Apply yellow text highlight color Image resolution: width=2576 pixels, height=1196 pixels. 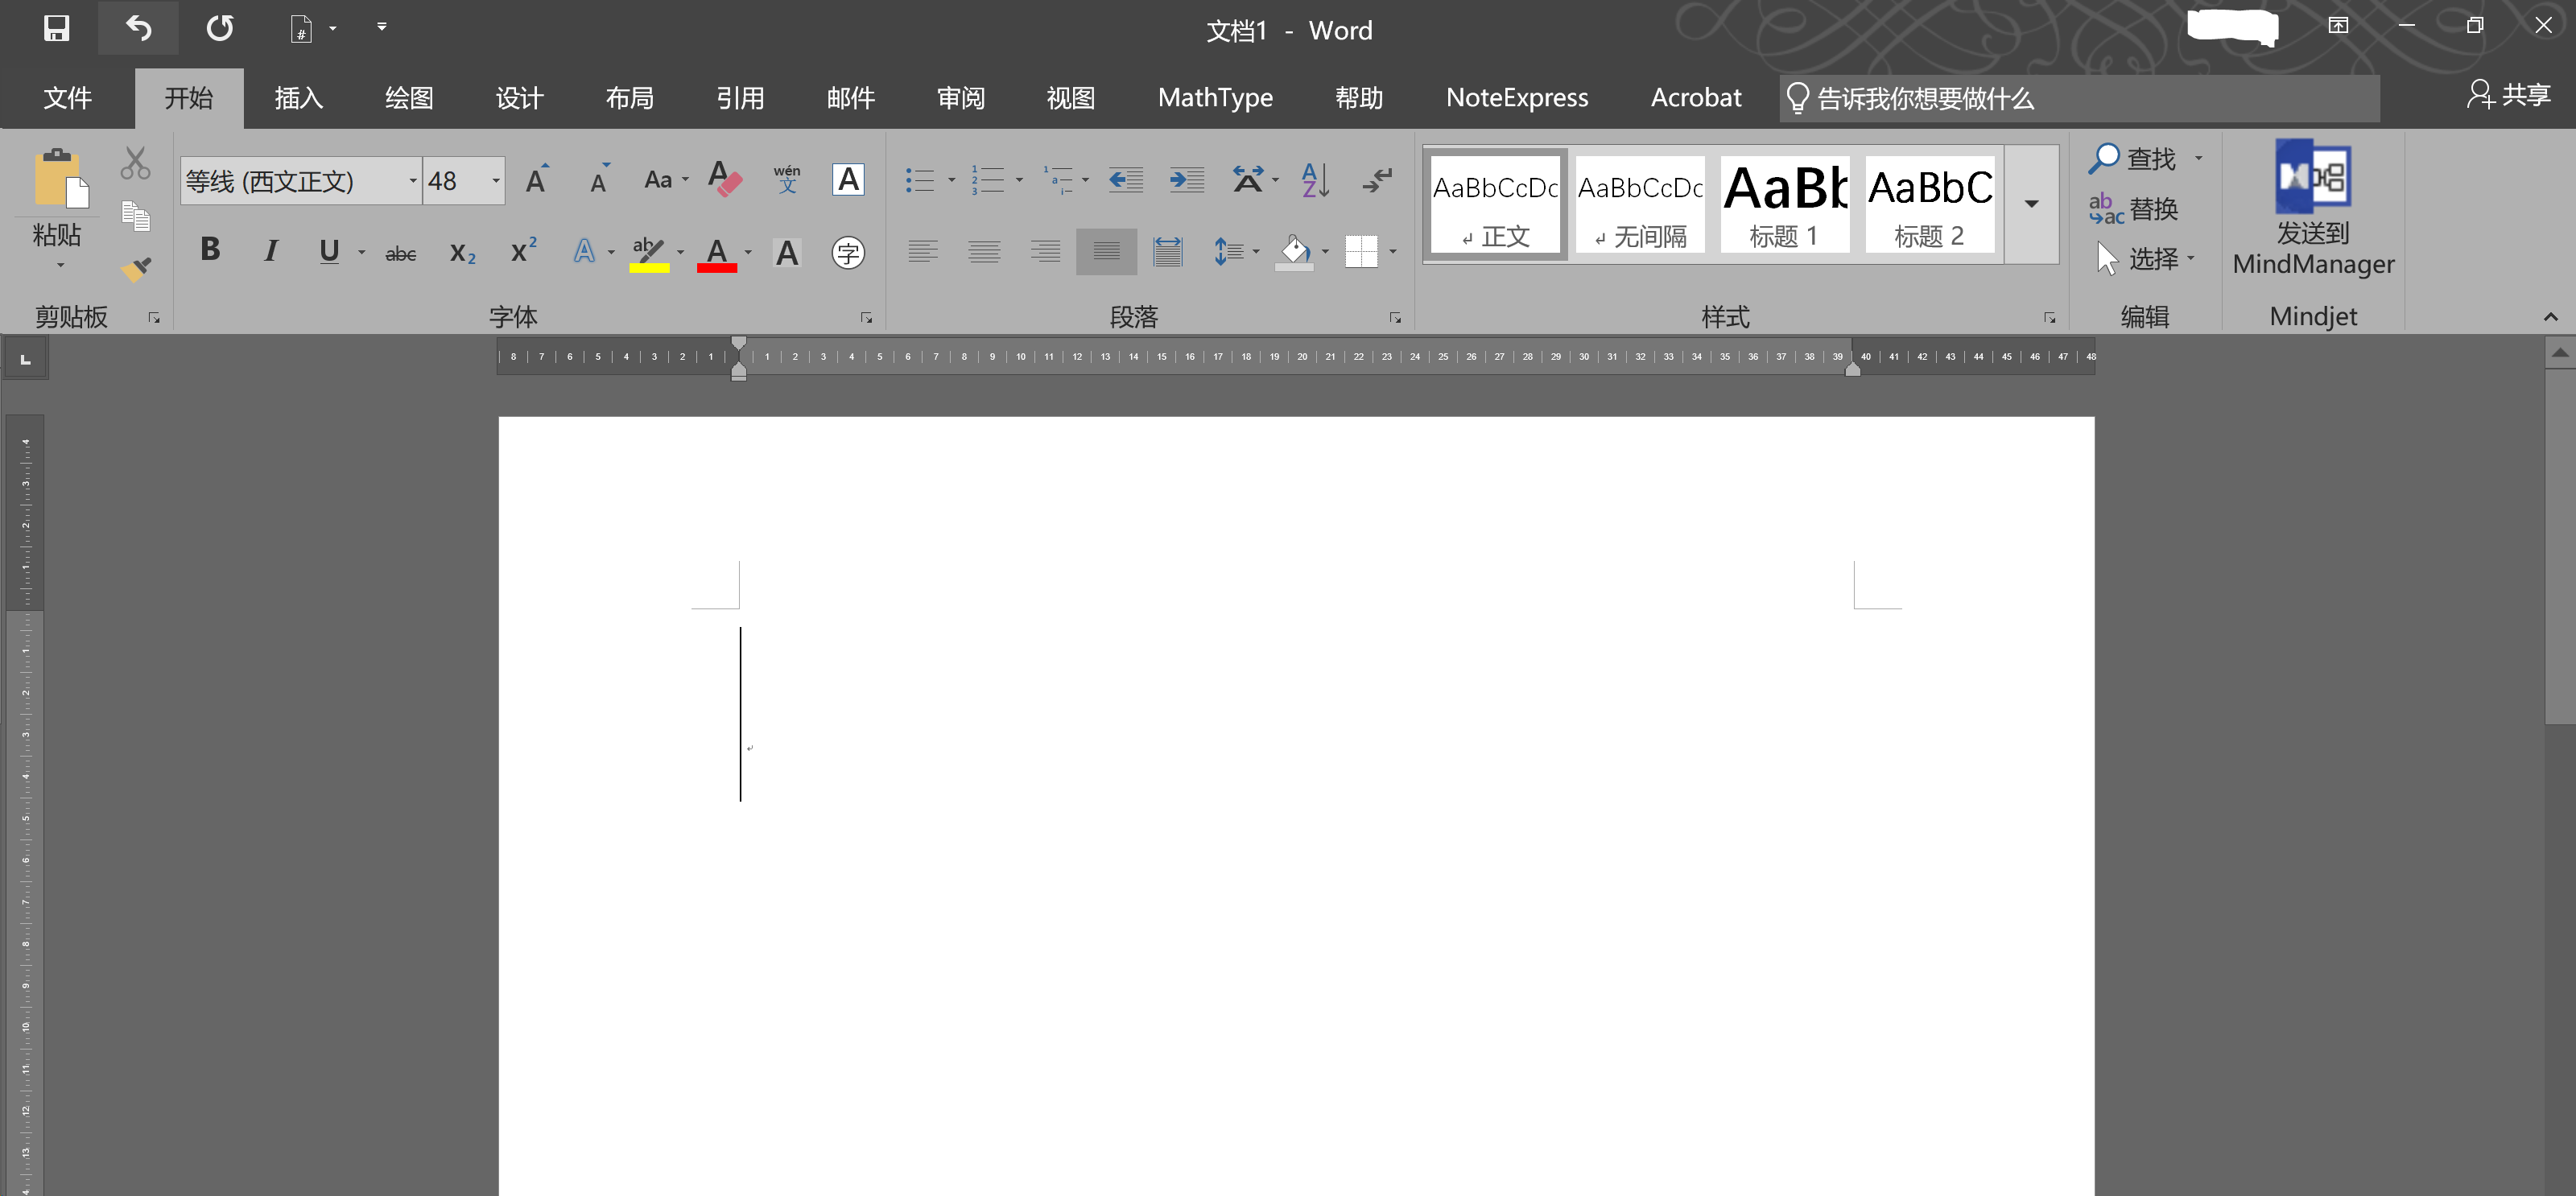(x=648, y=253)
